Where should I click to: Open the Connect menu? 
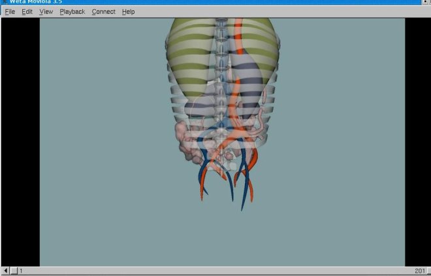103,12
